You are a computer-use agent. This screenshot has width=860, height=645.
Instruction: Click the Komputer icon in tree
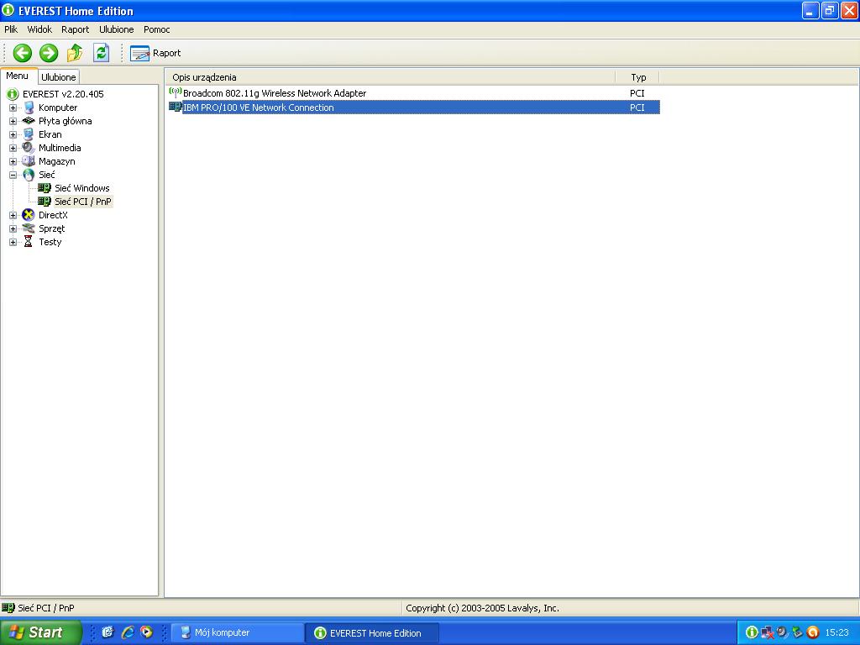(x=29, y=107)
